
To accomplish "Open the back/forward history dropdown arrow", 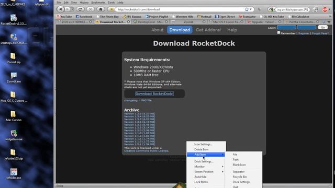I will (x=72, y=9).
